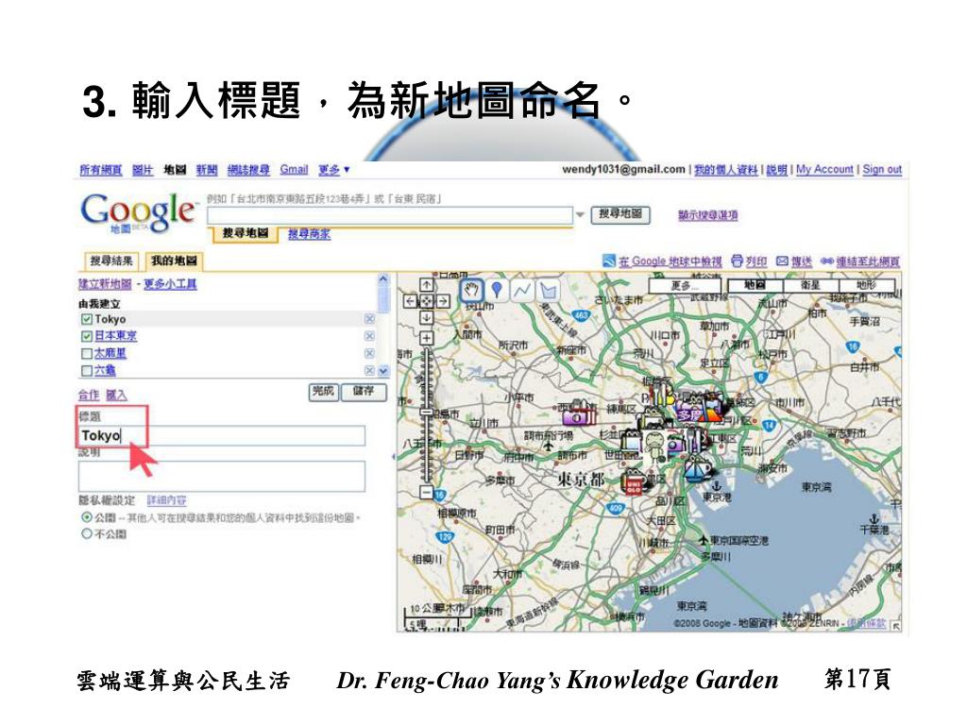Delete the 六龜 map with its X icon
This screenshot has height=725, width=967.
pyautogui.click(x=369, y=370)
